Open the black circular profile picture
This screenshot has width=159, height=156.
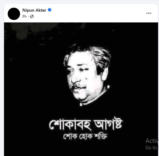click(14, 14)
